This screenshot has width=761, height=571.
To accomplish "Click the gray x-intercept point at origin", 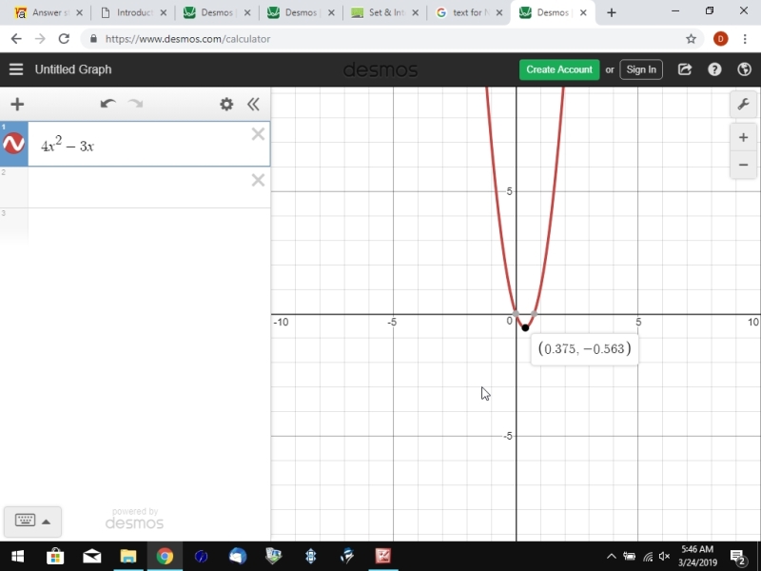I will [516, 314].
